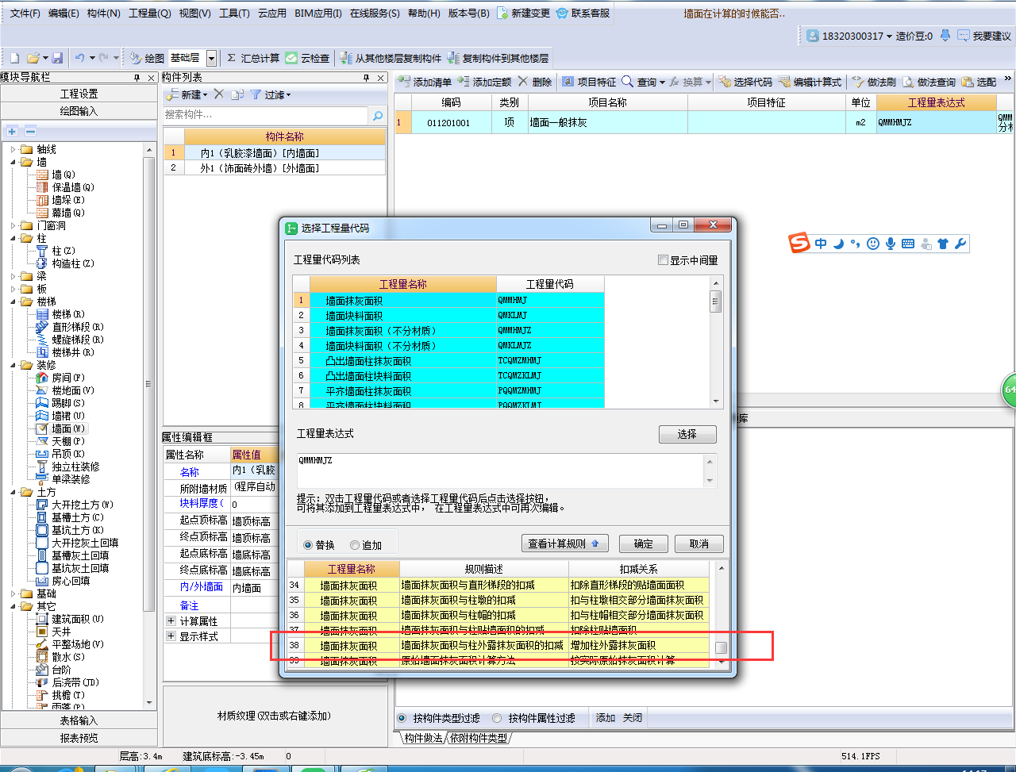Switch to 依附构件类型 tab
This screenshot has width=1016, height=772.
(x=479, y=738)
